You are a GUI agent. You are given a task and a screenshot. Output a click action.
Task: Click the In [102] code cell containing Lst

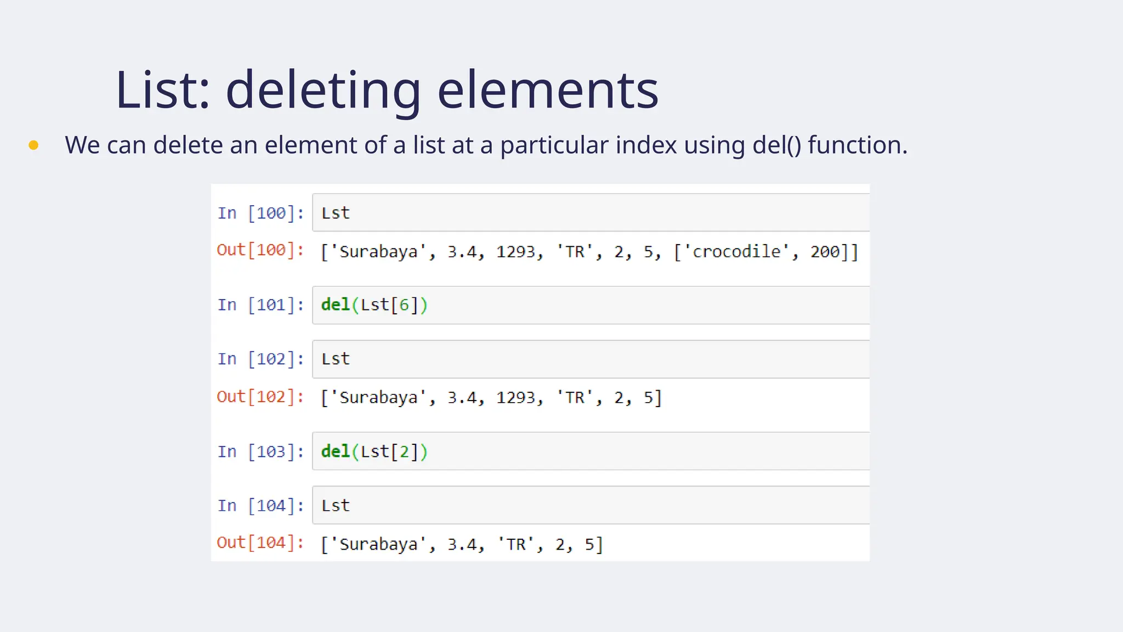[x=591, y=359]
